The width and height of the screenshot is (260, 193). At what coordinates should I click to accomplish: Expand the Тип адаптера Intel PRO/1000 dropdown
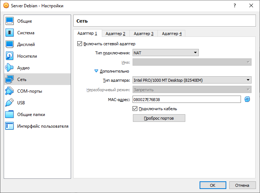(x=192, y=80)
